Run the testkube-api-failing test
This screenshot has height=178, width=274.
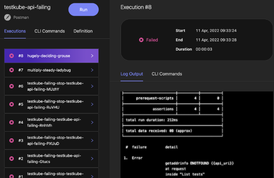pyautogui.click(x=83, y=10)
